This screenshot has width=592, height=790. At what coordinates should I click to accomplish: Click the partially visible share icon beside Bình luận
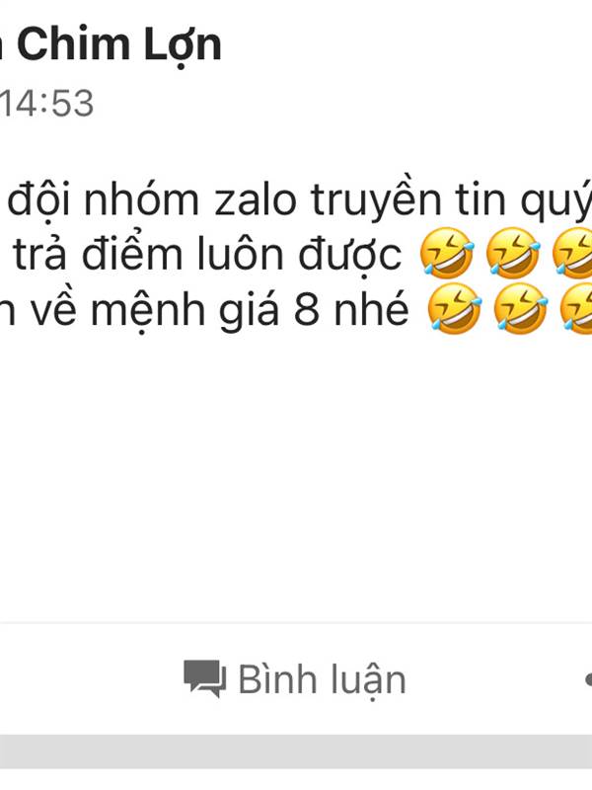(x=588, y=679)
